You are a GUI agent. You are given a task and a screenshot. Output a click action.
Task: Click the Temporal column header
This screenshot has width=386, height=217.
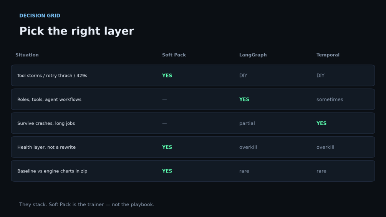click(328, 55)
